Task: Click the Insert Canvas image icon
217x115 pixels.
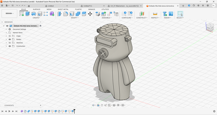Action: coord(171,14)
